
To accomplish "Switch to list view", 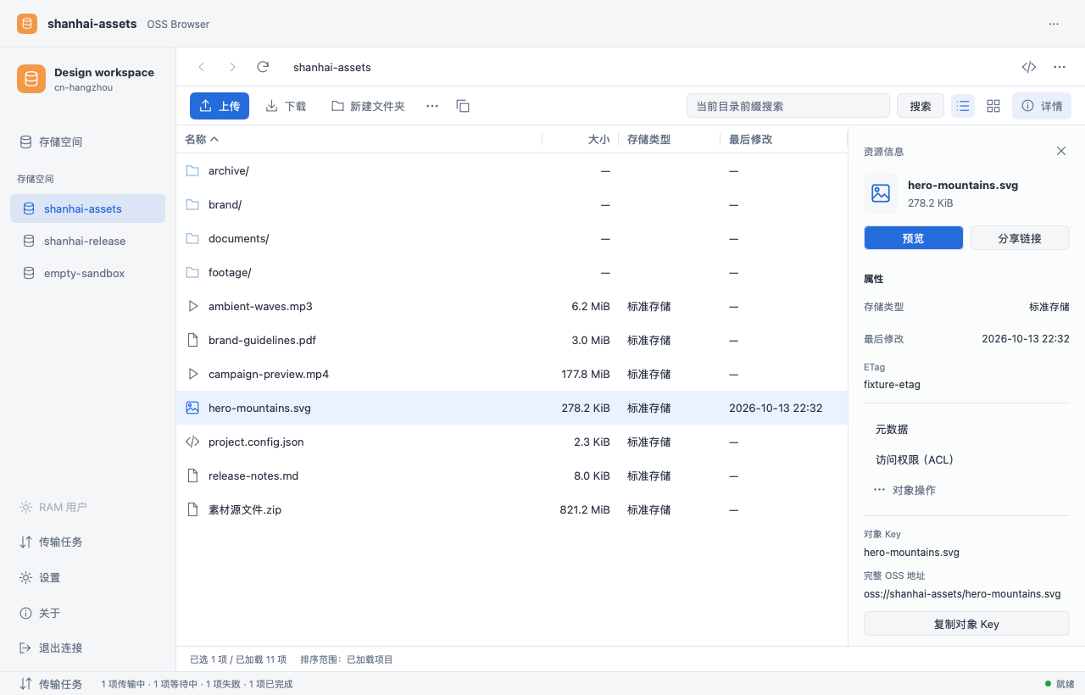I will [x=963, y=106].
